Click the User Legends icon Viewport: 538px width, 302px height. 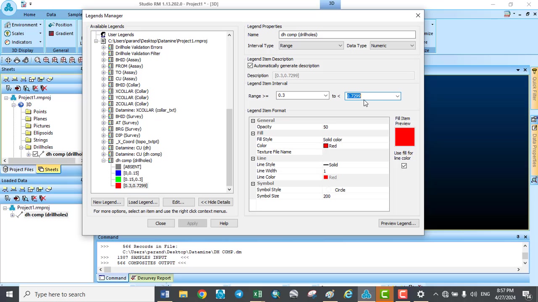(103, 35)
